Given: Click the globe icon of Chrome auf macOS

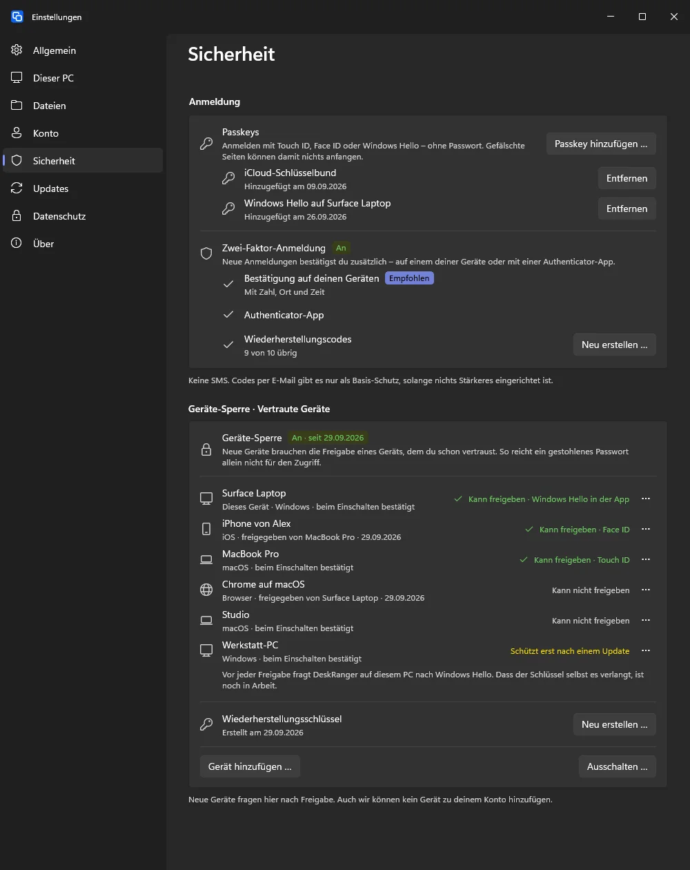Looking at the screenshot, I should [206, 590].
